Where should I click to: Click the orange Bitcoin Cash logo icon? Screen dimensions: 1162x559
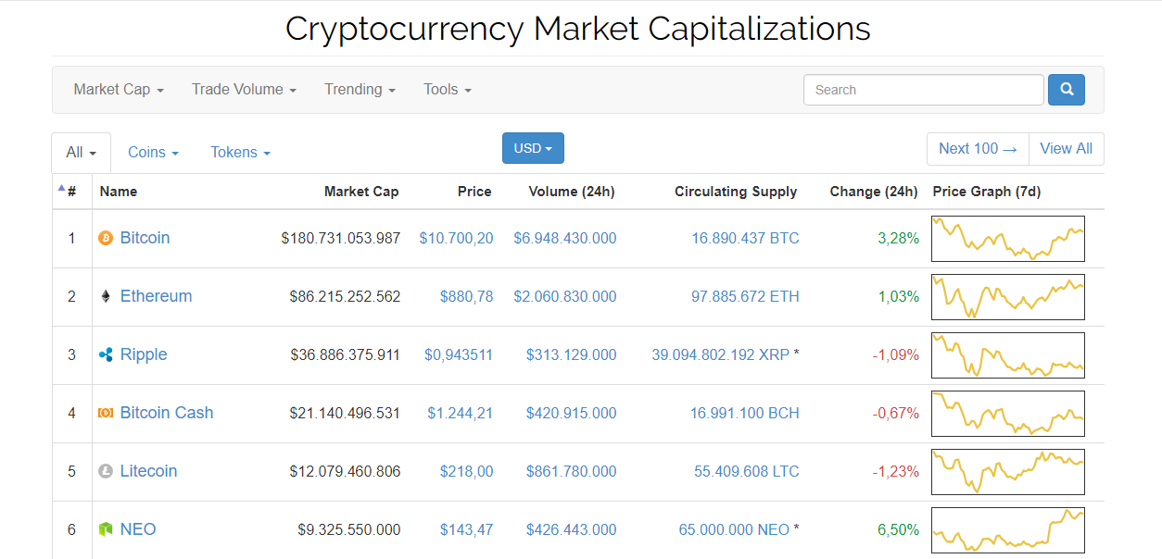(x=106, y=413)
